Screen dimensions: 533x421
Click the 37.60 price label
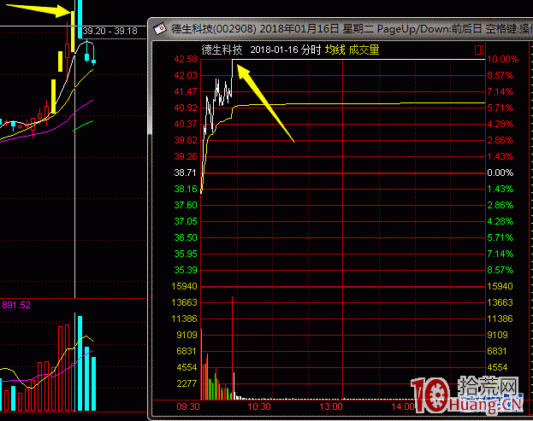coord(186,205)
